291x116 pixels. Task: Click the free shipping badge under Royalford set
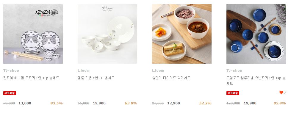(233, 93)
